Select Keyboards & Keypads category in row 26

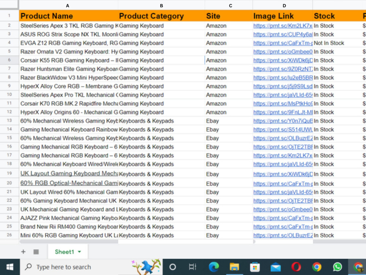click(x=161, y=235)
